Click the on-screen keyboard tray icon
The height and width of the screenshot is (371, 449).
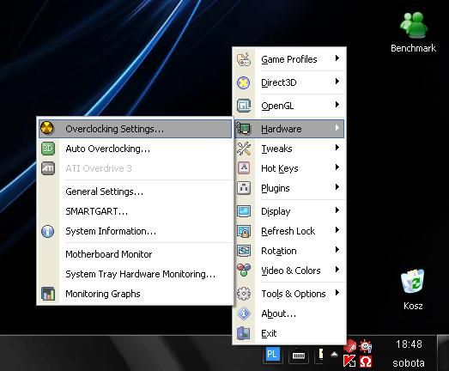pyautogui.click(x=299, y=356)
